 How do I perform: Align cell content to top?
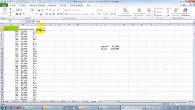pyautogui.click(x=47, y=10)
